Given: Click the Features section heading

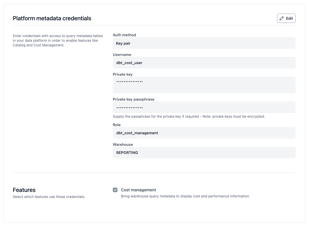Looking at the screenshot, I should pyautogui.click(x=24, y=190).
